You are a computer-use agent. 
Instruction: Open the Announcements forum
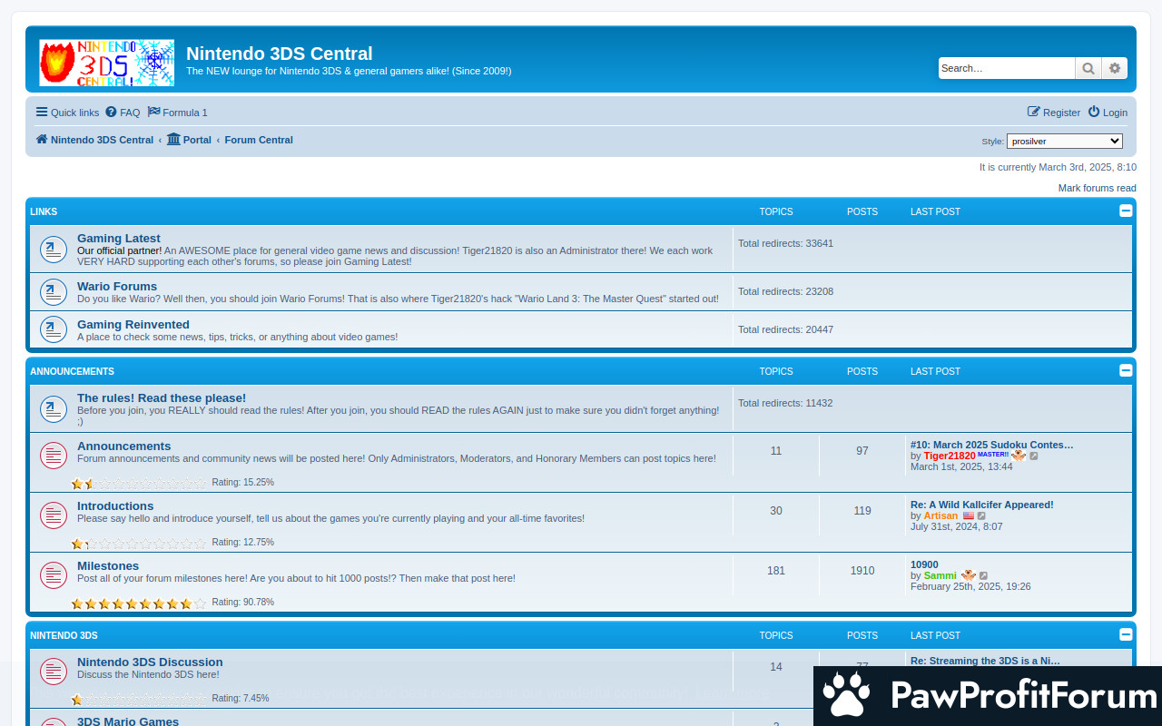click(x=123, y=446)
